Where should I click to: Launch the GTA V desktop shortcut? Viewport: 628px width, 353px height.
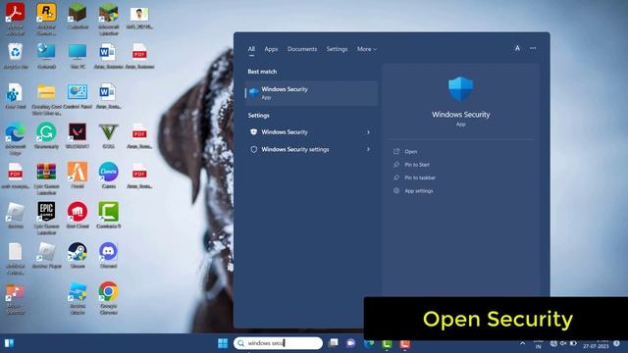tap(109, 136)
